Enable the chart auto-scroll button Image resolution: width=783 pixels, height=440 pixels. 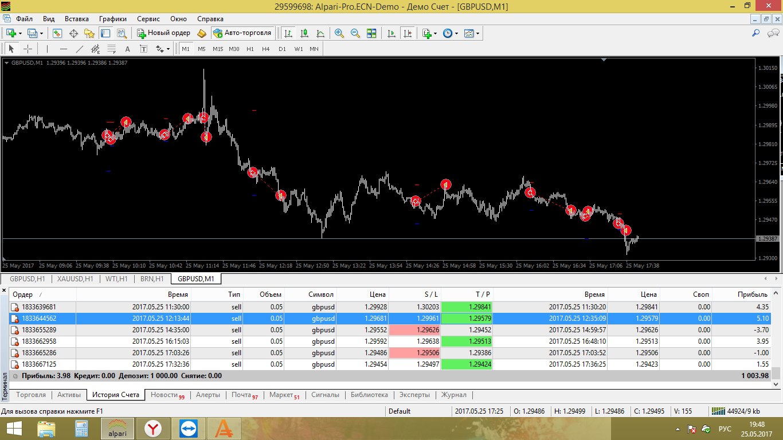pyautogui.click(x=391, y=33)
